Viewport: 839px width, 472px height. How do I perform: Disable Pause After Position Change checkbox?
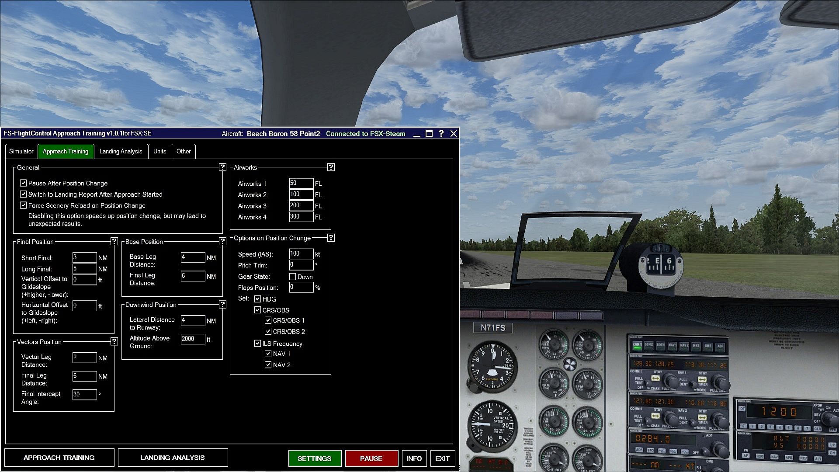(24, 183)
